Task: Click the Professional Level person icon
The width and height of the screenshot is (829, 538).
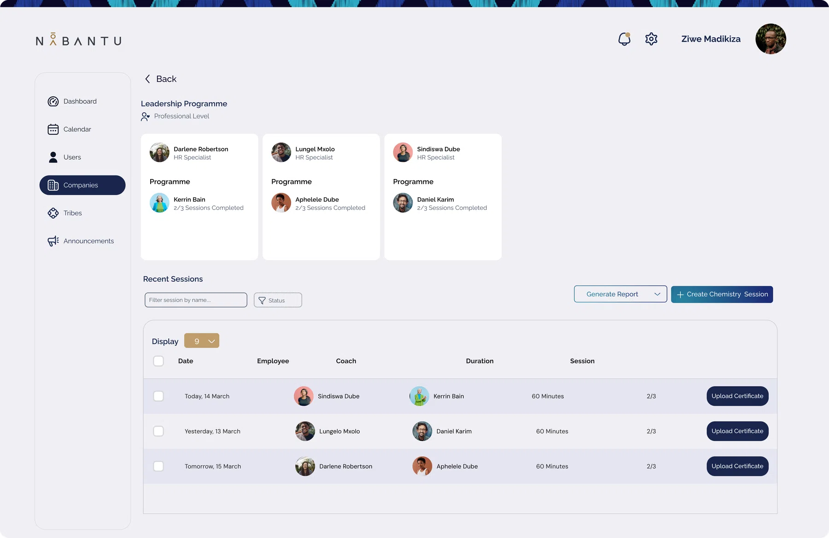Action: pyautogui.click(x=145, y=116)
